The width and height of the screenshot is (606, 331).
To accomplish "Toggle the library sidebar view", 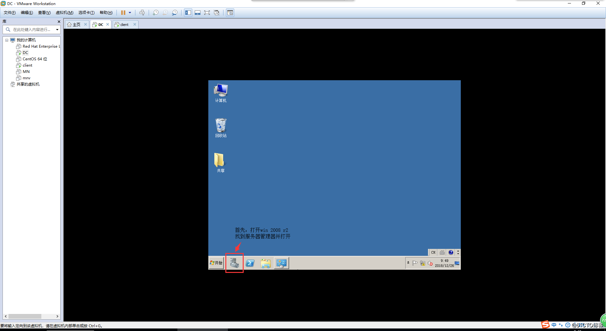I will pyautogui.click(x=188, y=13).
